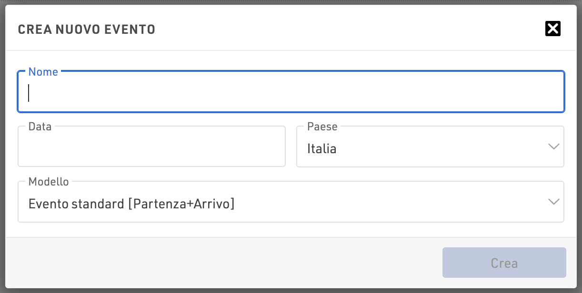This screenshot has height=293, width=582.
Task: Click the CREA NUOVO EVENTO title text
Action: [x=86, y=29]
